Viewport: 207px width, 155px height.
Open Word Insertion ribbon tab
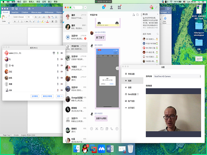15,12
